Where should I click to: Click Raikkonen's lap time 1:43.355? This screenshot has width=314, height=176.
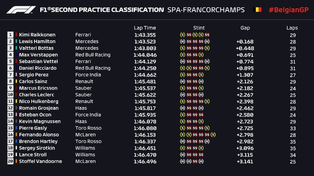[145, 35]
